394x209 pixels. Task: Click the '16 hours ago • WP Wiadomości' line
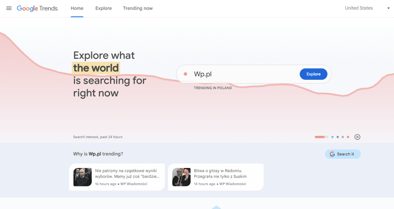[121, 184]
